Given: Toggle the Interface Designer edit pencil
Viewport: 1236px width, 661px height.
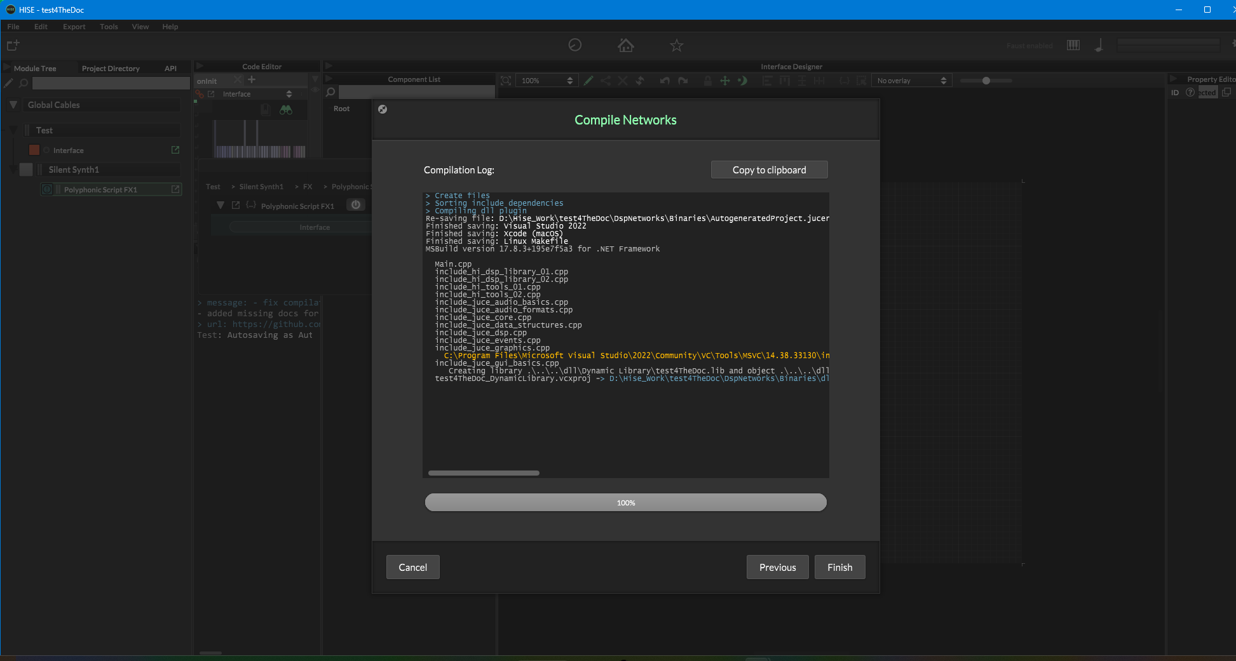Looking at the screenshot, I should click(x=588, y=81).
